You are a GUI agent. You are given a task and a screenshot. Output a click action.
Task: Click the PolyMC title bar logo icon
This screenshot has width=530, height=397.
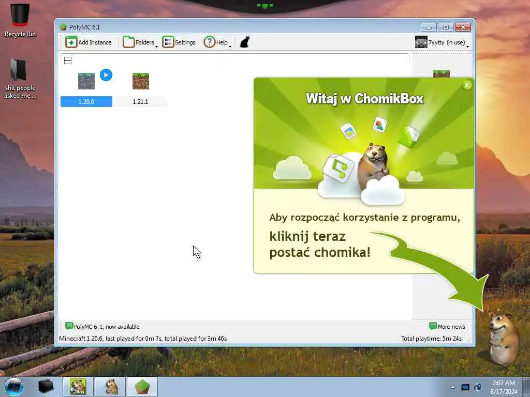[x=63, y=27]
